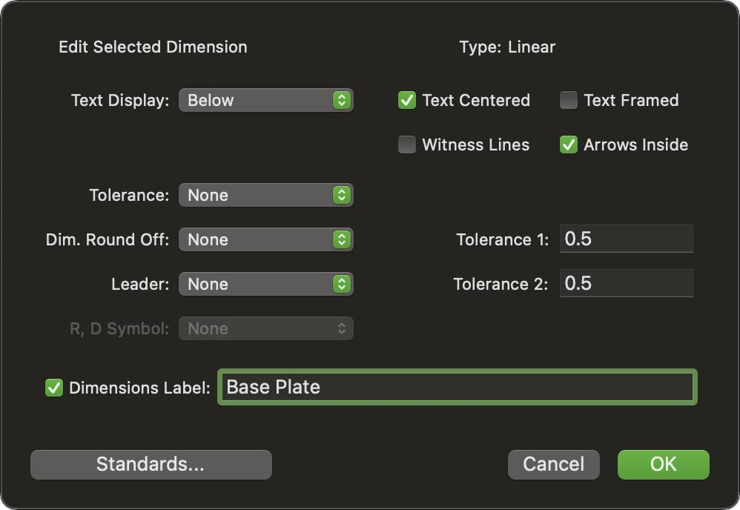The height and width of the screenshot is (510, 740).
Task: Uncheck the Text Centered checkbox
Action: click(407, 100)
